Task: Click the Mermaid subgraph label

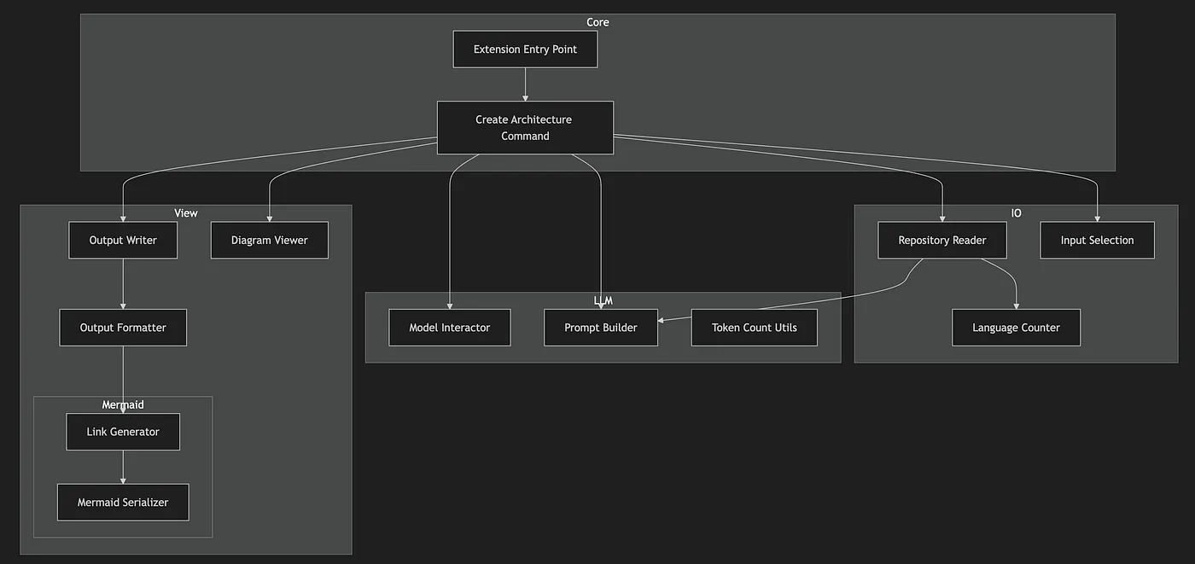Action: [123, 404]
